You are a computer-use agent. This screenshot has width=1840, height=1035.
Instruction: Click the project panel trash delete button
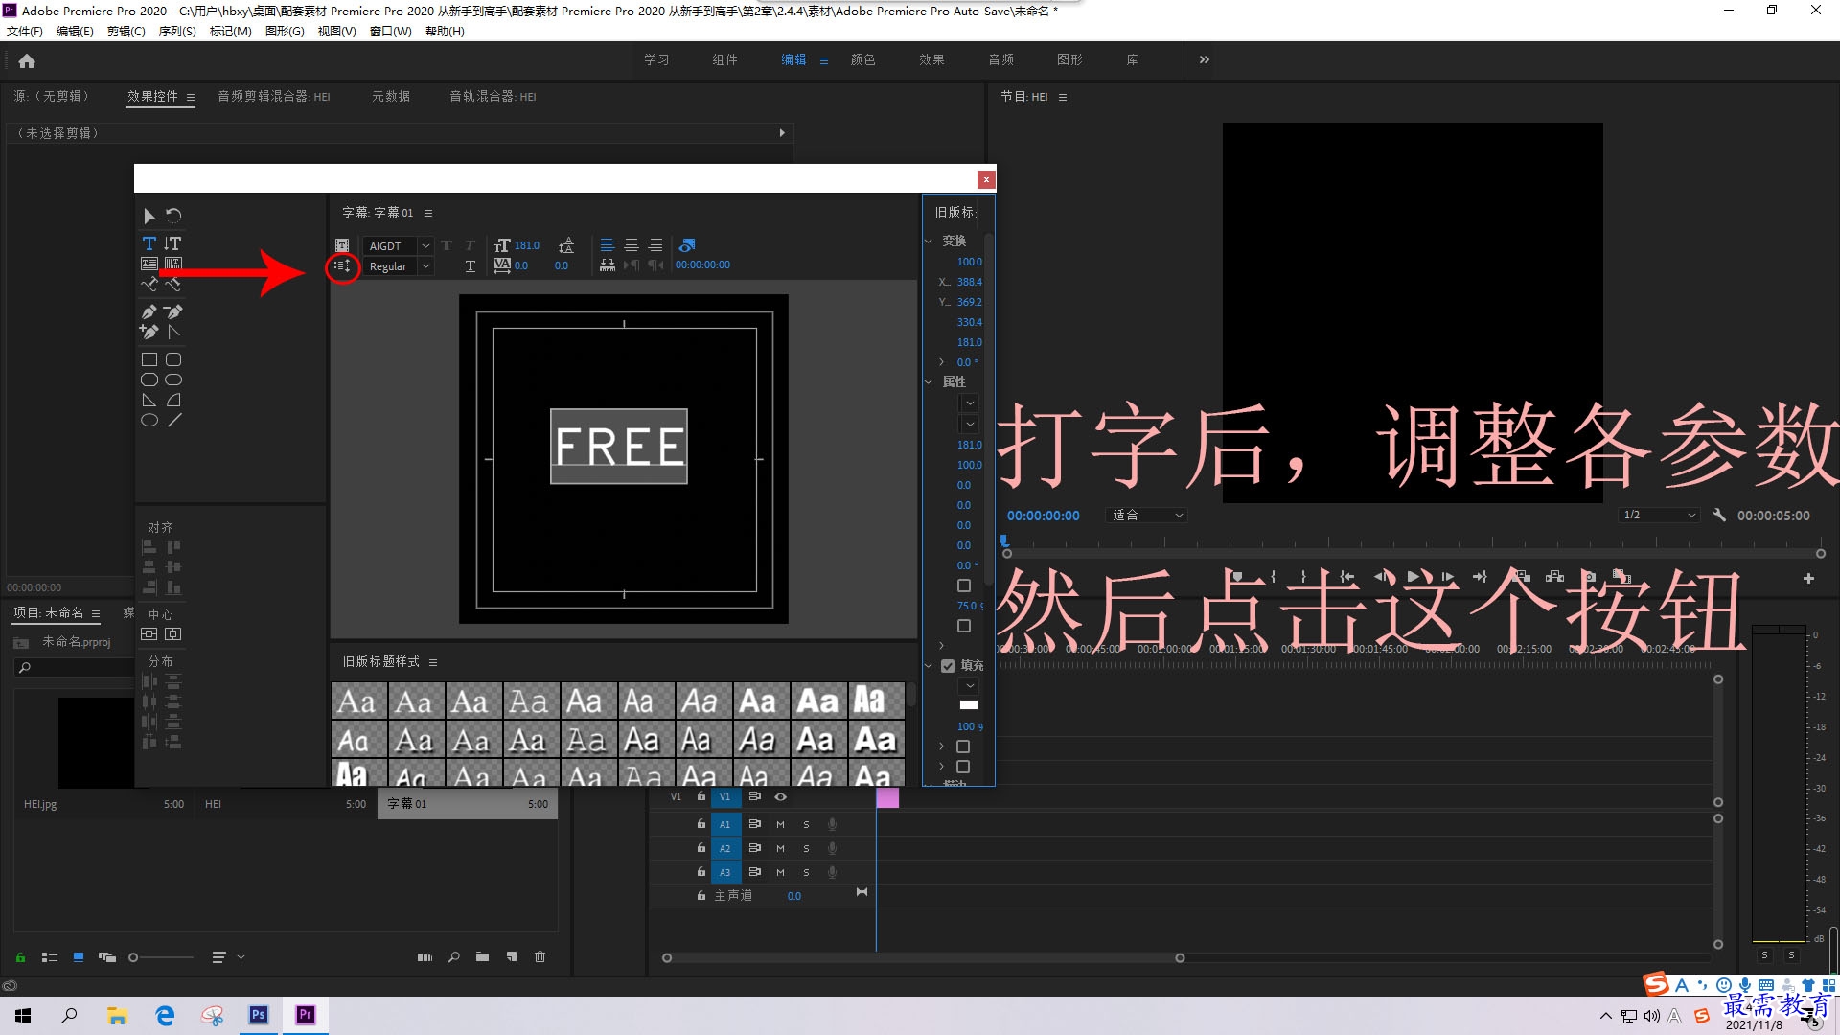pos(540,956)
